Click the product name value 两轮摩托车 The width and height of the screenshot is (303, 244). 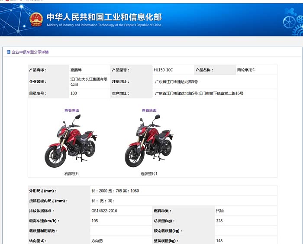[x=246, y=70]
